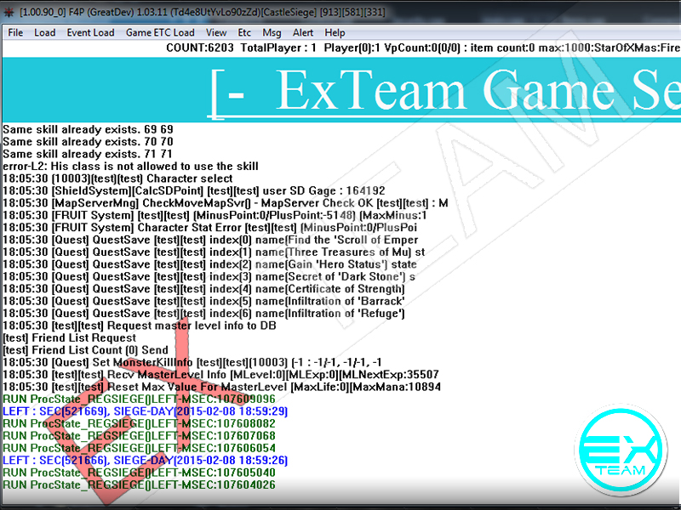Click the application icon in the title bar
This screenshot has width=681, height=510.
[x=9, y=9]
